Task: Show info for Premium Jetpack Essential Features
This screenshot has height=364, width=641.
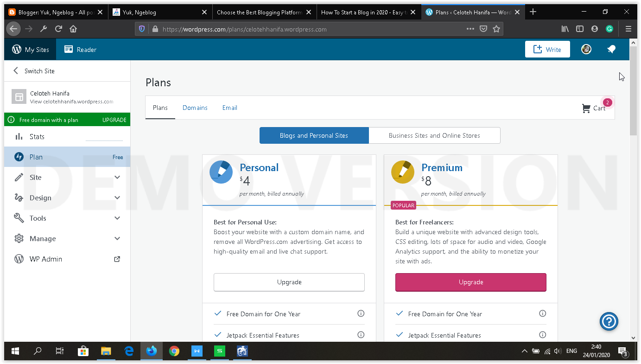Action: pyautogui.click(x=543, y=335)
